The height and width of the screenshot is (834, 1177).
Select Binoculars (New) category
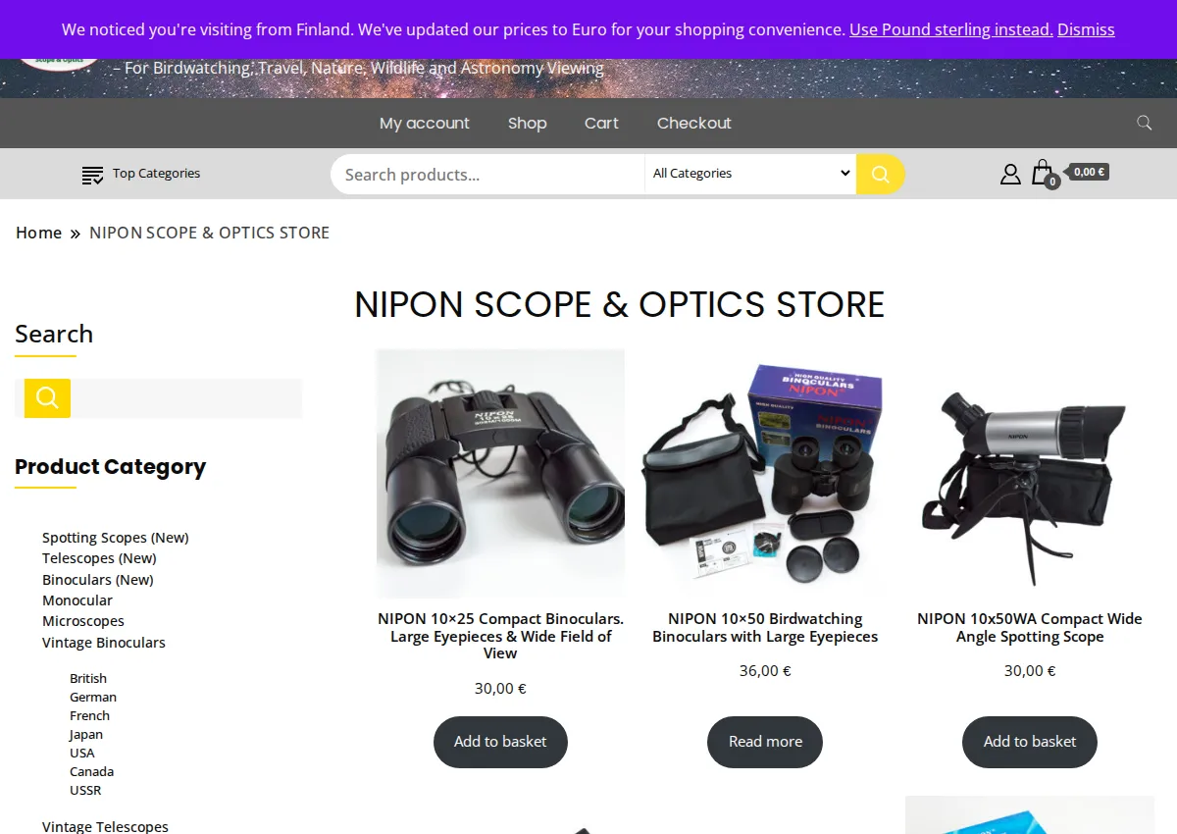coord(98,580)
